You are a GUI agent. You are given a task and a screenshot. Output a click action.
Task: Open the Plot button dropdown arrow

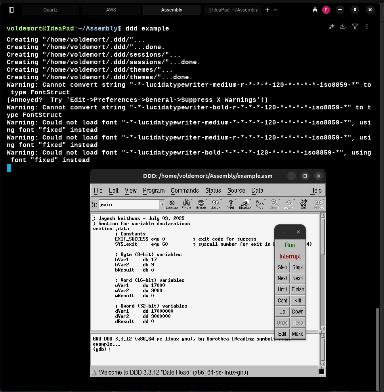pyautogui.click(x=265, y=199)
